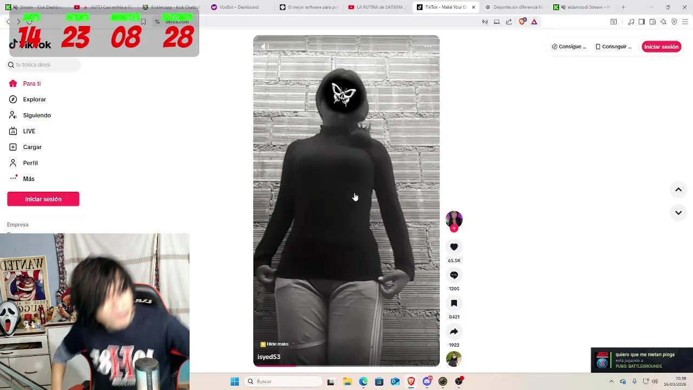This screenshot has height=390, width=693.
Task: Open the Windows Start menu
Action: [234, 381]
